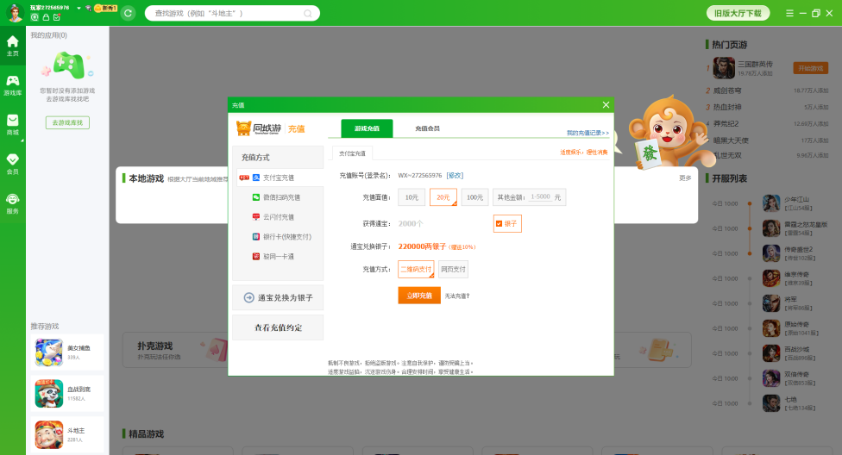
Task: Switch to the 充值会员 tab
Action: point(427,128)
